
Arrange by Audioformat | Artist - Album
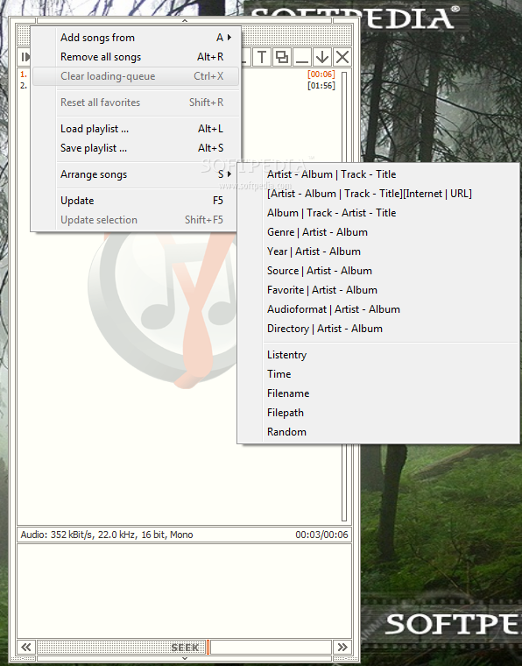click(x=378, y=309)
